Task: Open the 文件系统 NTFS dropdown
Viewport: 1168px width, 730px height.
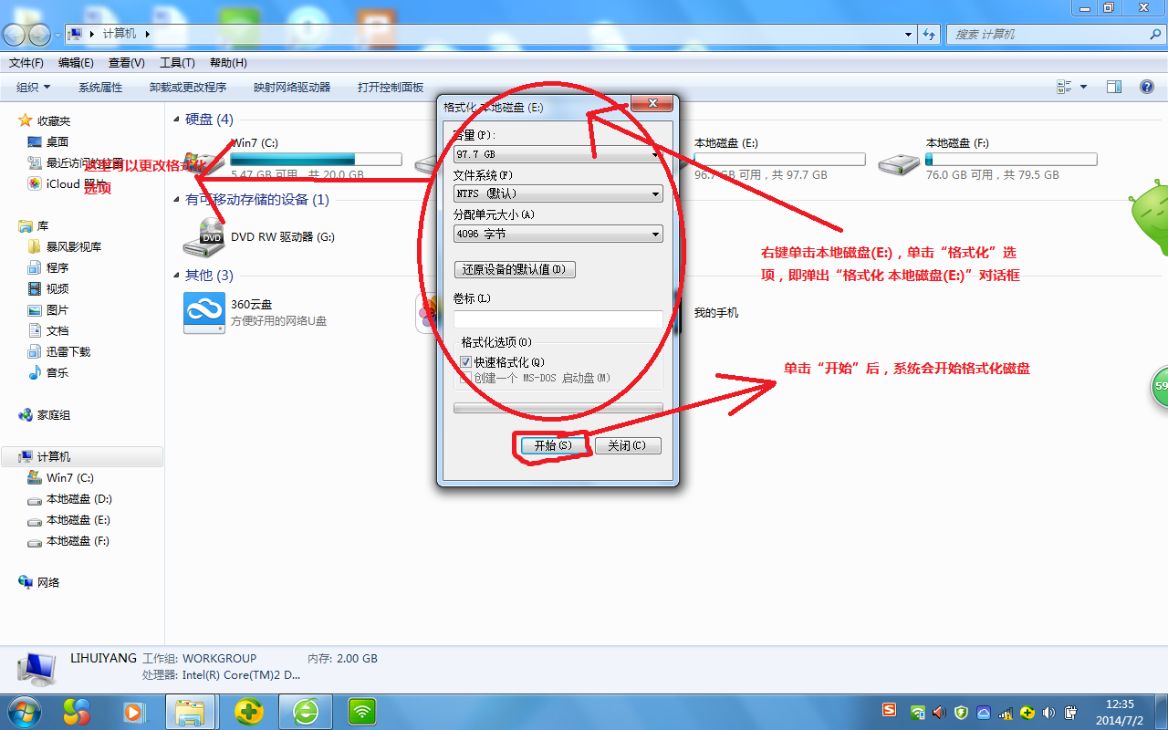Action: (x=558, y=193)
